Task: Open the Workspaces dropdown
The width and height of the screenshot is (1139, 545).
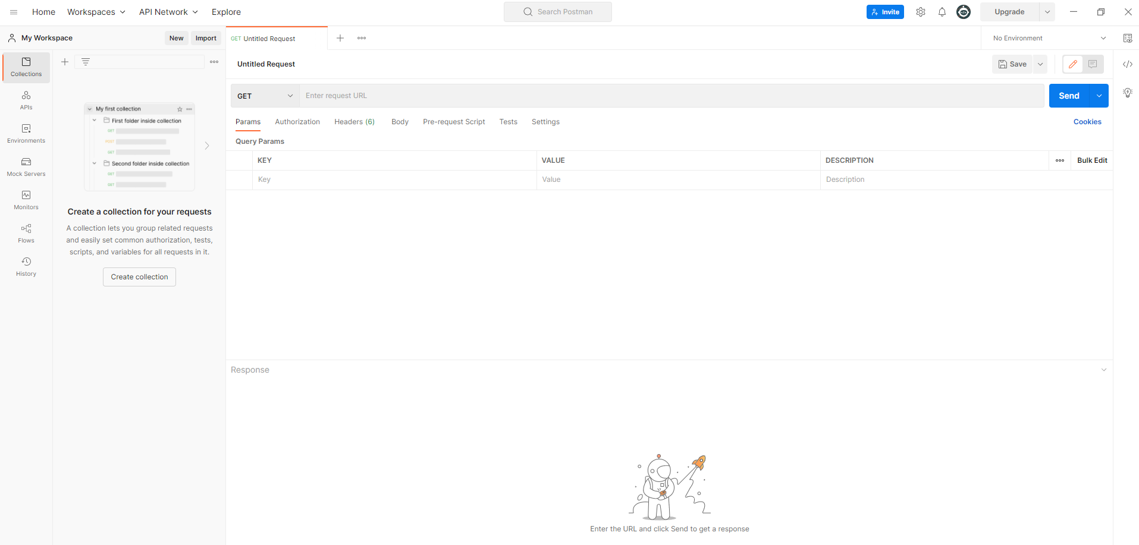Action: (96, 12)
